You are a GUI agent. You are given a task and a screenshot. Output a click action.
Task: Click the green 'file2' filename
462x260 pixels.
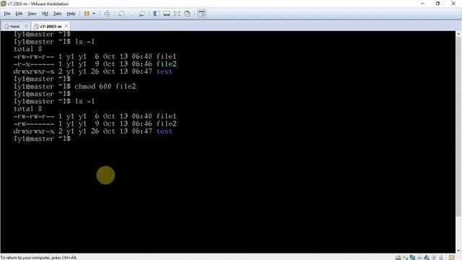click(x=167, y=64)
